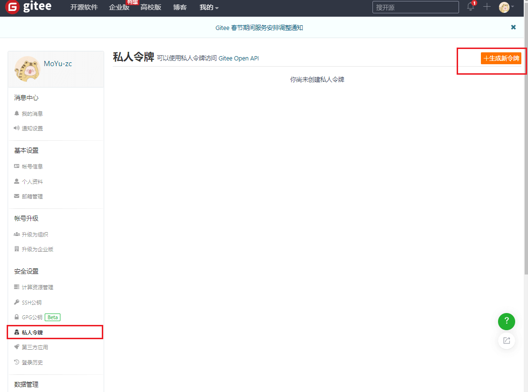Click the bell icon beside 我的消息

coord(17,114)
